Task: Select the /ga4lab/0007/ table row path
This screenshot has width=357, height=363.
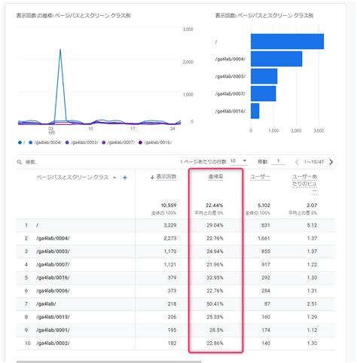Action: [53, 264]
